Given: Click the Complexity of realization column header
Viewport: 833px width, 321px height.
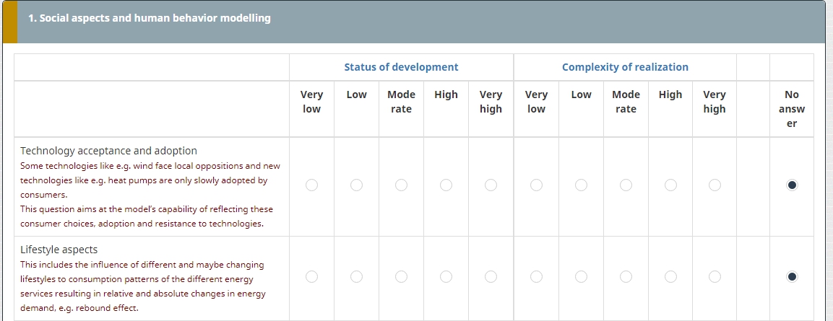Looking at the screenshot, I should pyautogui.click(x=625, y=67).
